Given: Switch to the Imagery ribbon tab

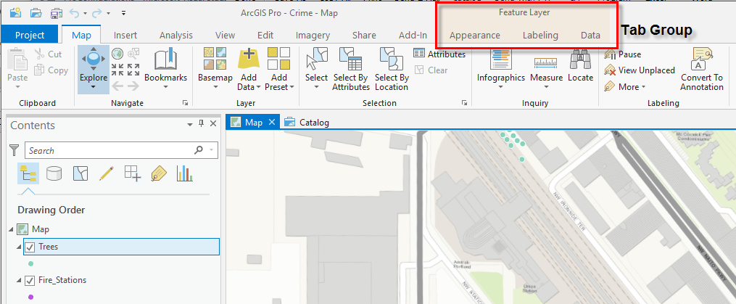Looking at the screenshot, I should coord(313,36).
